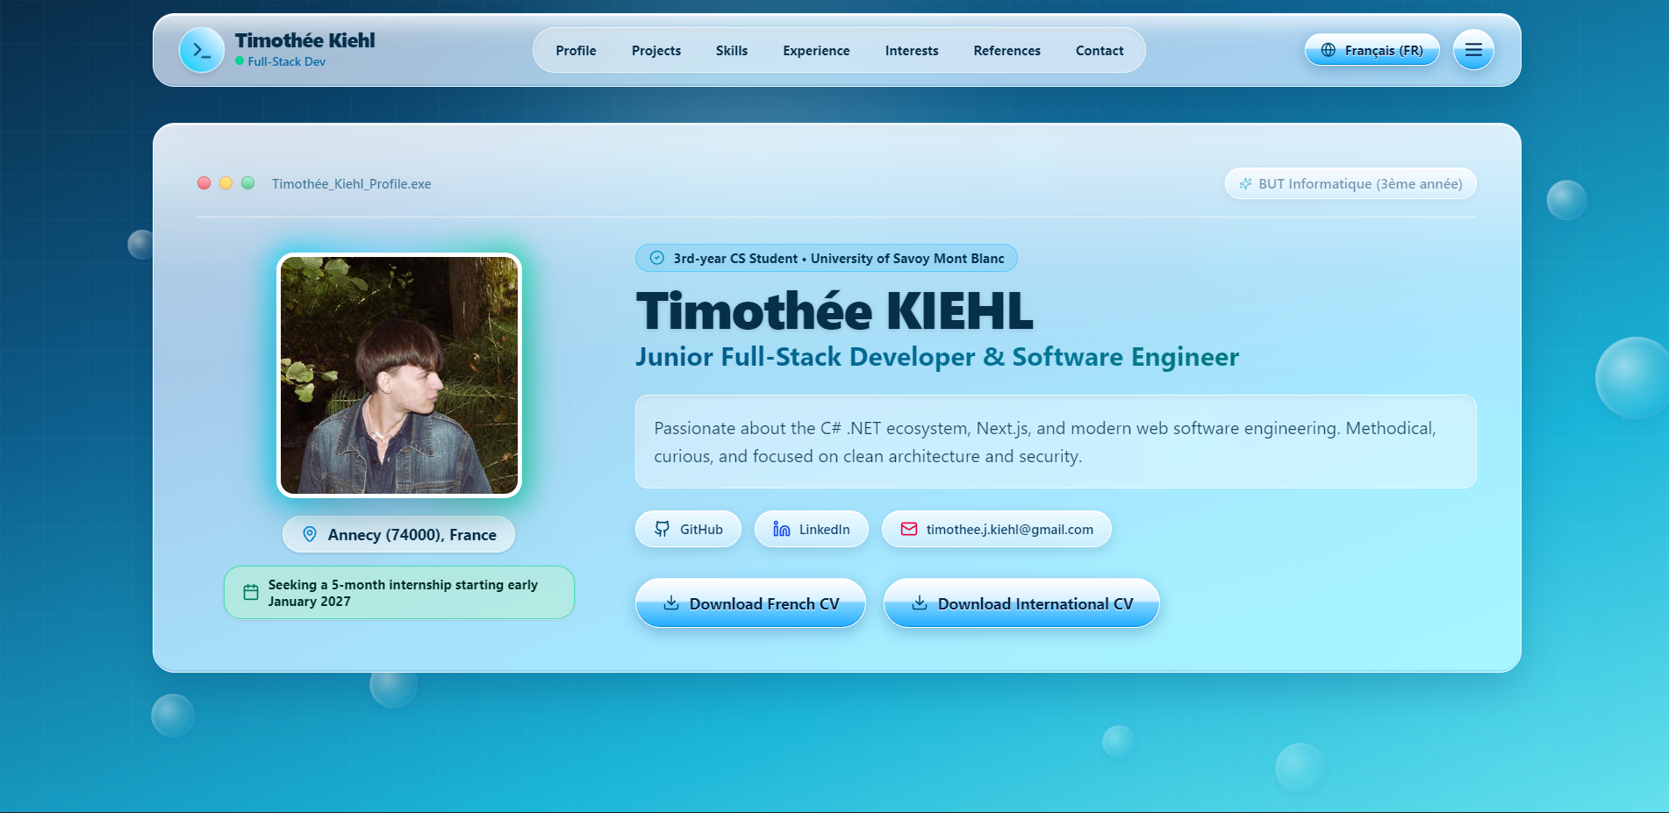Click the terminal prompt logo icon
The height and width of the screenshot is (813, 1669).
coord(201,50)
